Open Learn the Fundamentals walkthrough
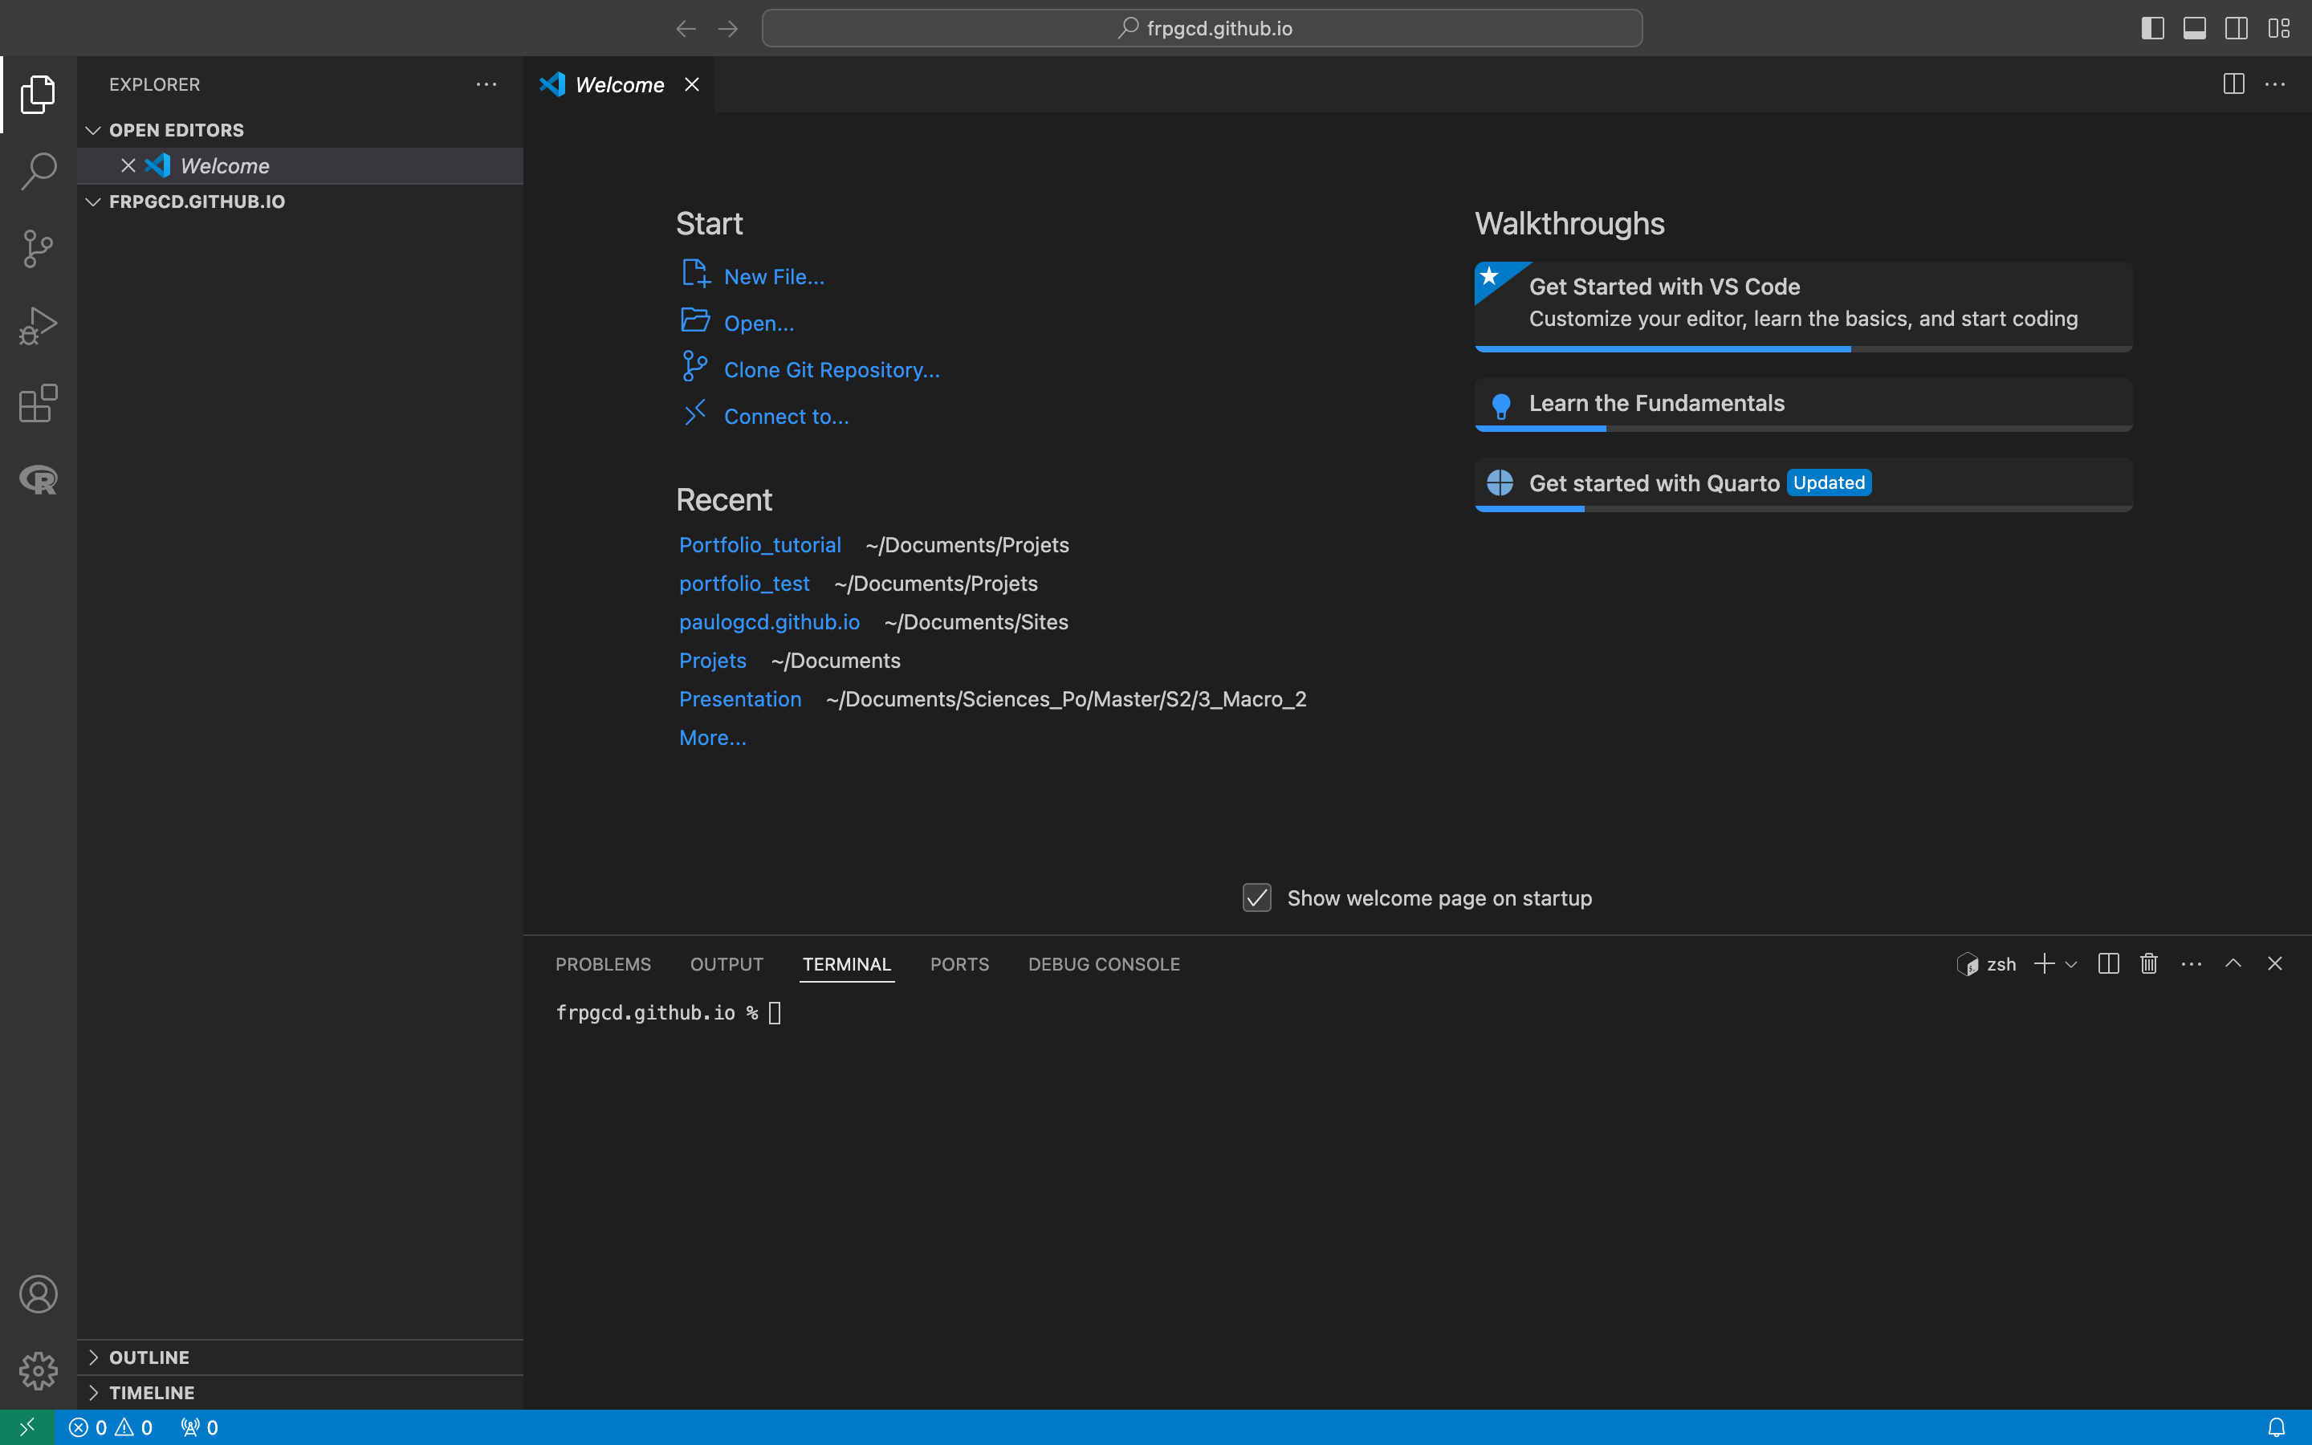The height and width of the screenshot is (1445, 2312). pos(1803,405)
